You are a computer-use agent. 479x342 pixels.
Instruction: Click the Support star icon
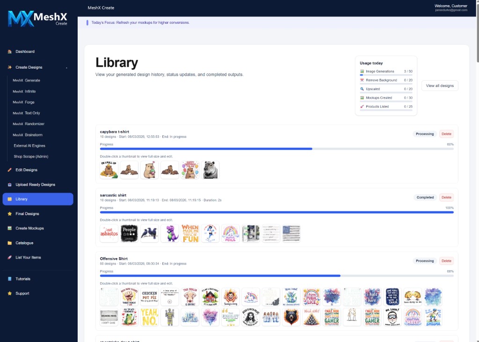(x=9, y=293)
